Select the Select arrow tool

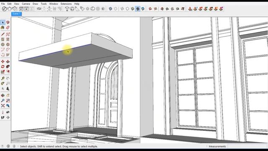coord(3,22)
